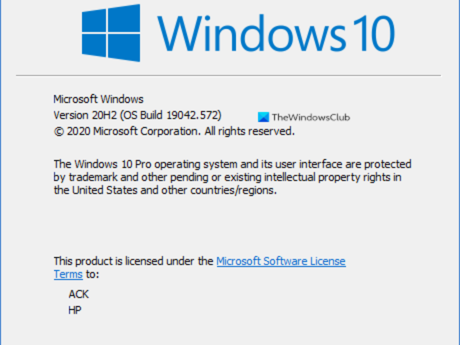
Task: Click the Windows 10 Pro operating system line
Action: tap(232, 164)
